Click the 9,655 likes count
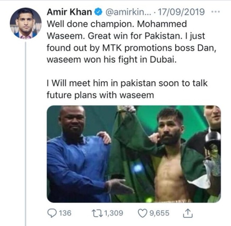The image size is (231, 226). coord(159,213)
